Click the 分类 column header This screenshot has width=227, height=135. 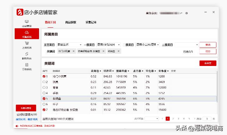pos(173,71)
